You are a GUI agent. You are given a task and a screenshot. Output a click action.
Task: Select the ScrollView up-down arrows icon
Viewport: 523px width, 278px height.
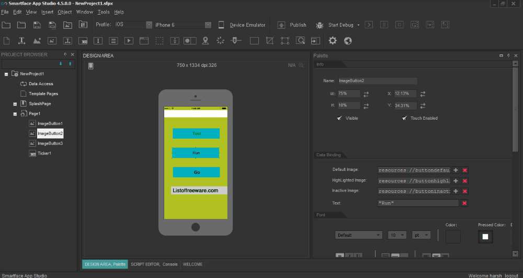175,41
